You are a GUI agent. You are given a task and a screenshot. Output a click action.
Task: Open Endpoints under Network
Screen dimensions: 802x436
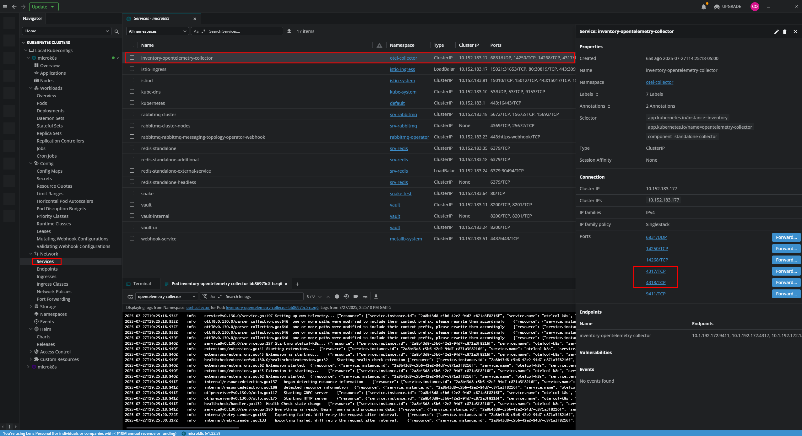[47, 269]
